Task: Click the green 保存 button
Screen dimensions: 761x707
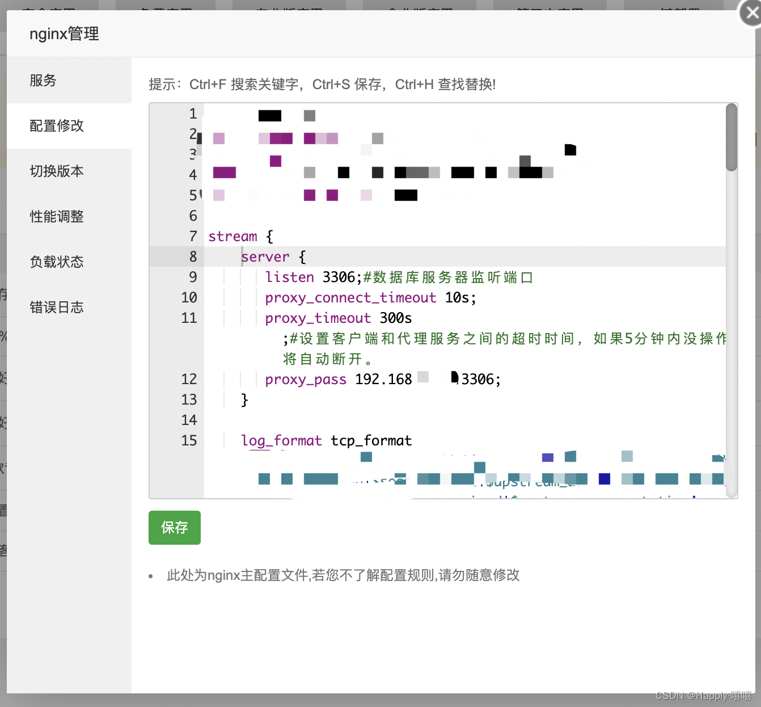Action: click(175, 528)
